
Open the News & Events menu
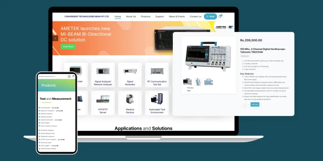tap(177, 17)
